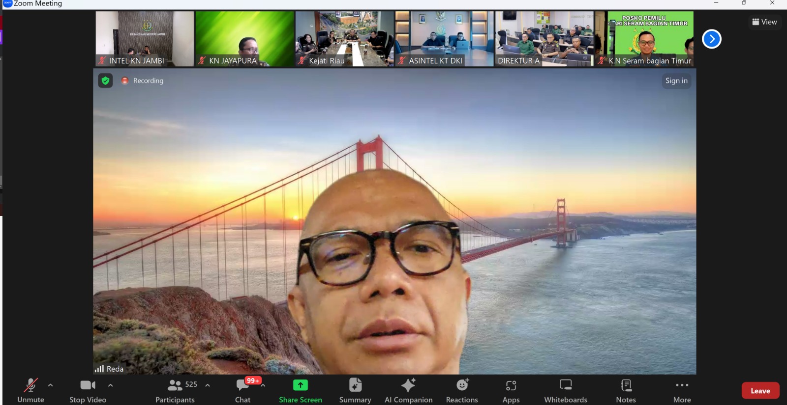Image resolution: width=787 pixels, height=405 pixels.
Task: Open the Reactions menu
Action: click(462, 390)
